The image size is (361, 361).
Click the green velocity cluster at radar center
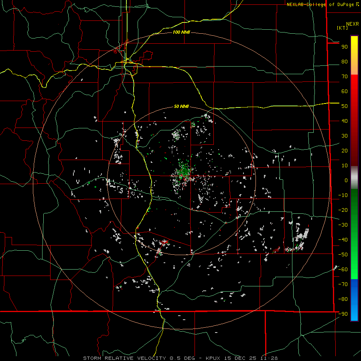184,171
